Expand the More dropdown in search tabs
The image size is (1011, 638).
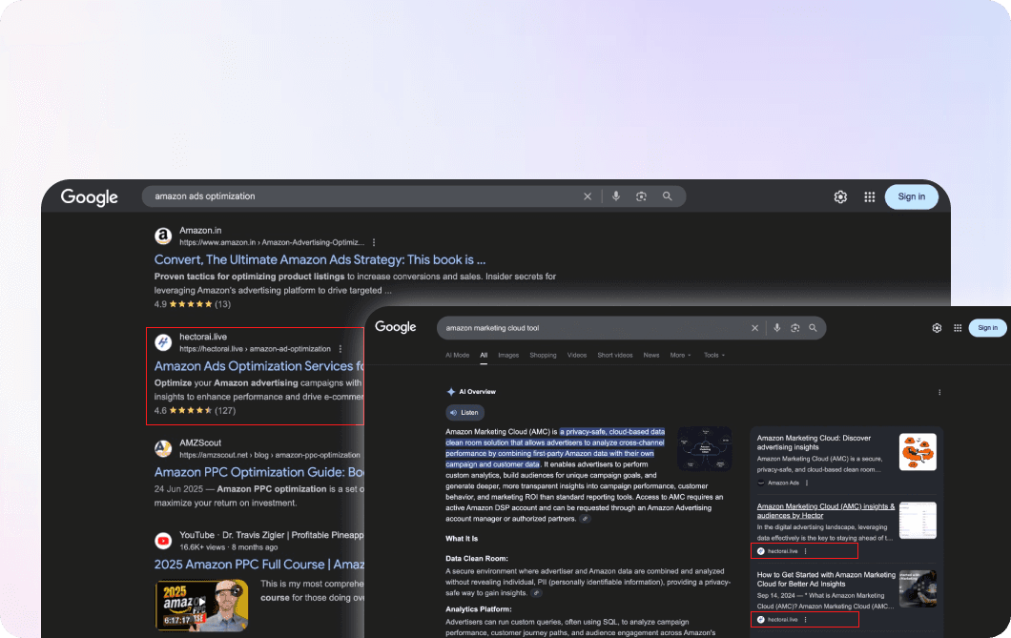coord(681,355)
